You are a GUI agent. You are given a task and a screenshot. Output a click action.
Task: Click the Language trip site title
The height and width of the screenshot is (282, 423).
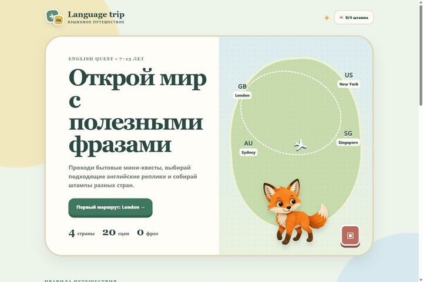point(96,14)
